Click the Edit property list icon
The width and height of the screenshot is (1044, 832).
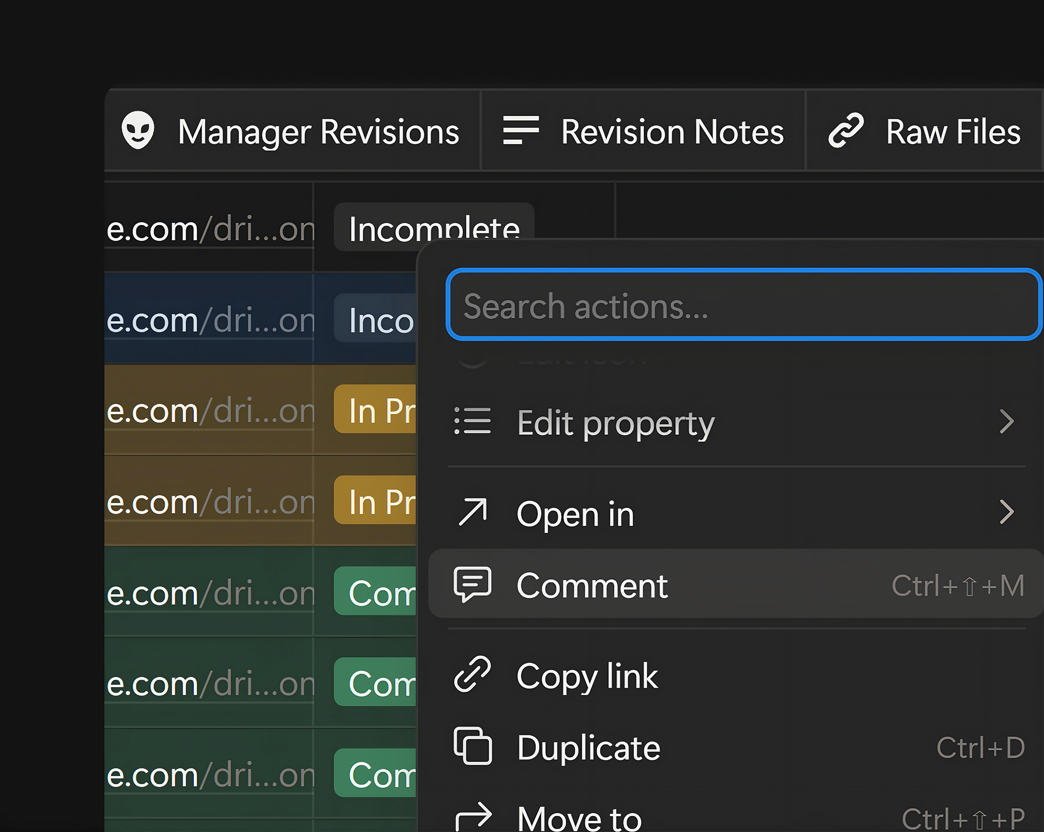[x=472, y=421]
